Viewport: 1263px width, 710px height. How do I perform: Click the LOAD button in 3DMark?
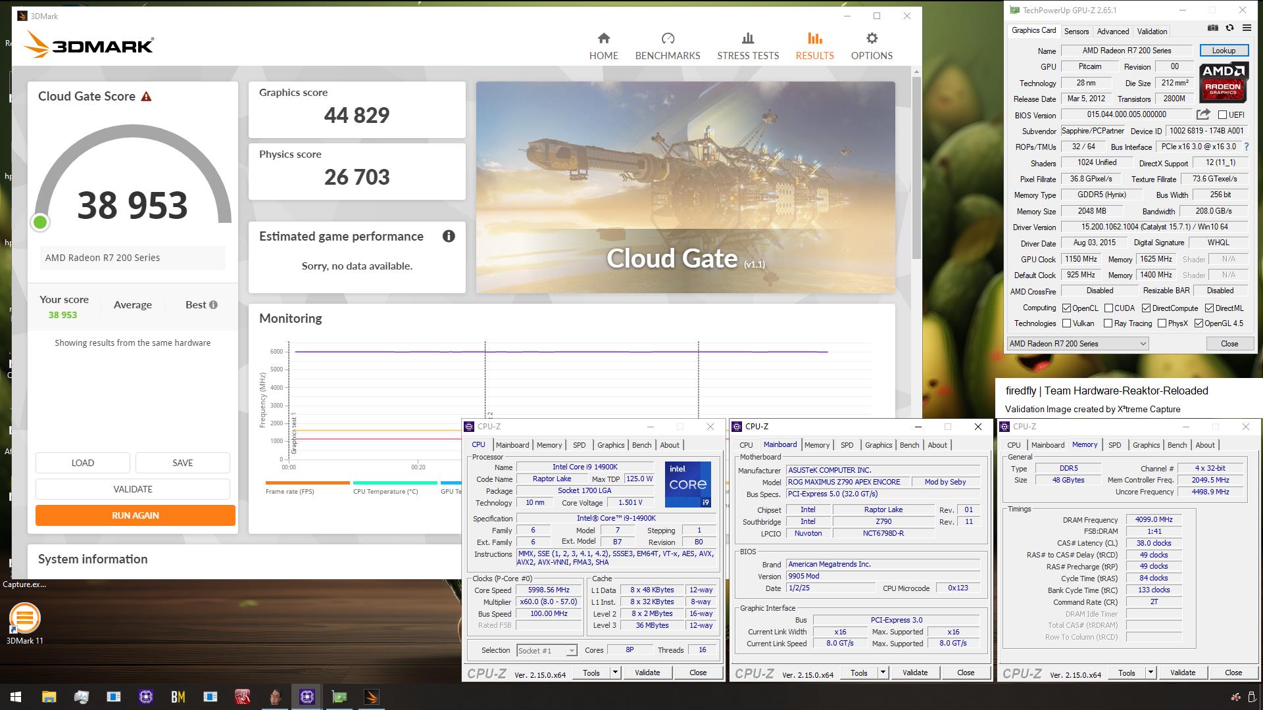(82, 463)
